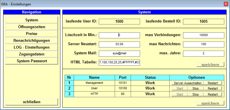This screenshot has height=110, width=230.
Task: Click row number 2 cell
Action: 69,88
